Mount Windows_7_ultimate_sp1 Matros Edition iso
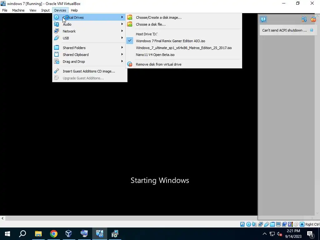This screenshot has width=320, height=240. [184, 48]
